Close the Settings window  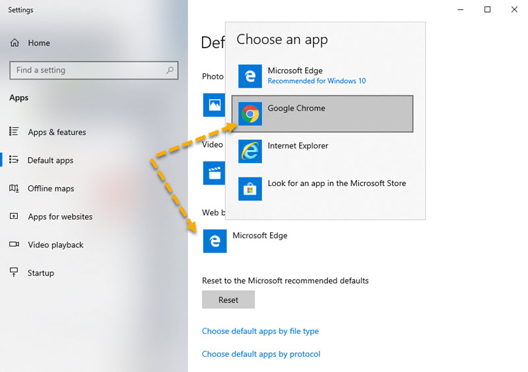[514, 9]
